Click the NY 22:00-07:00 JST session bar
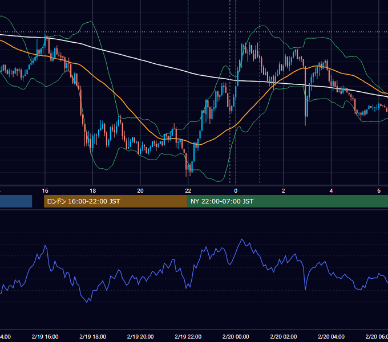This screenshot has height=342, width=388. click(287, 201)
